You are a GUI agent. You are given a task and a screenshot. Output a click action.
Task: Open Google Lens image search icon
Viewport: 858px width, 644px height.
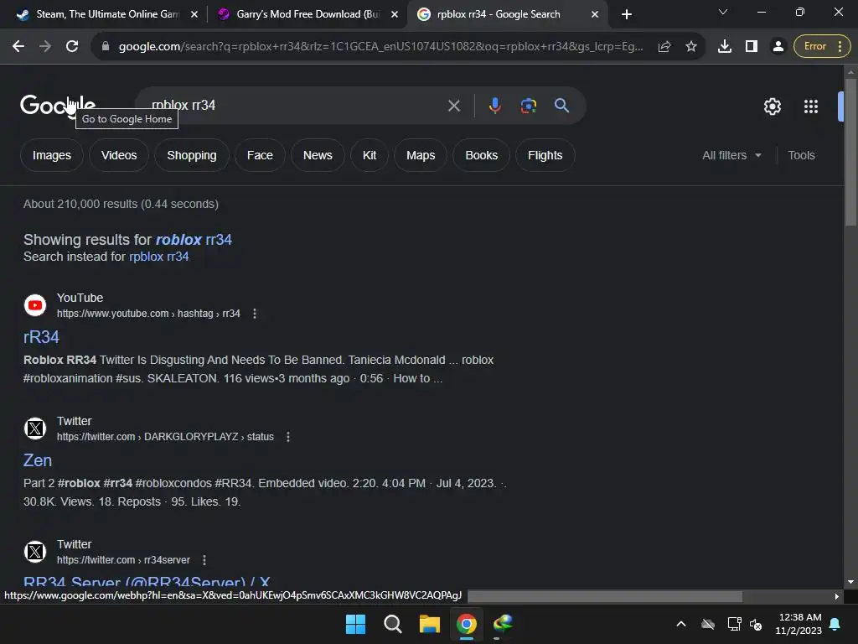click(528, 106)
